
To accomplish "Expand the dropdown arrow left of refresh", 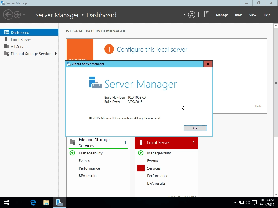I will click(184, 15).
